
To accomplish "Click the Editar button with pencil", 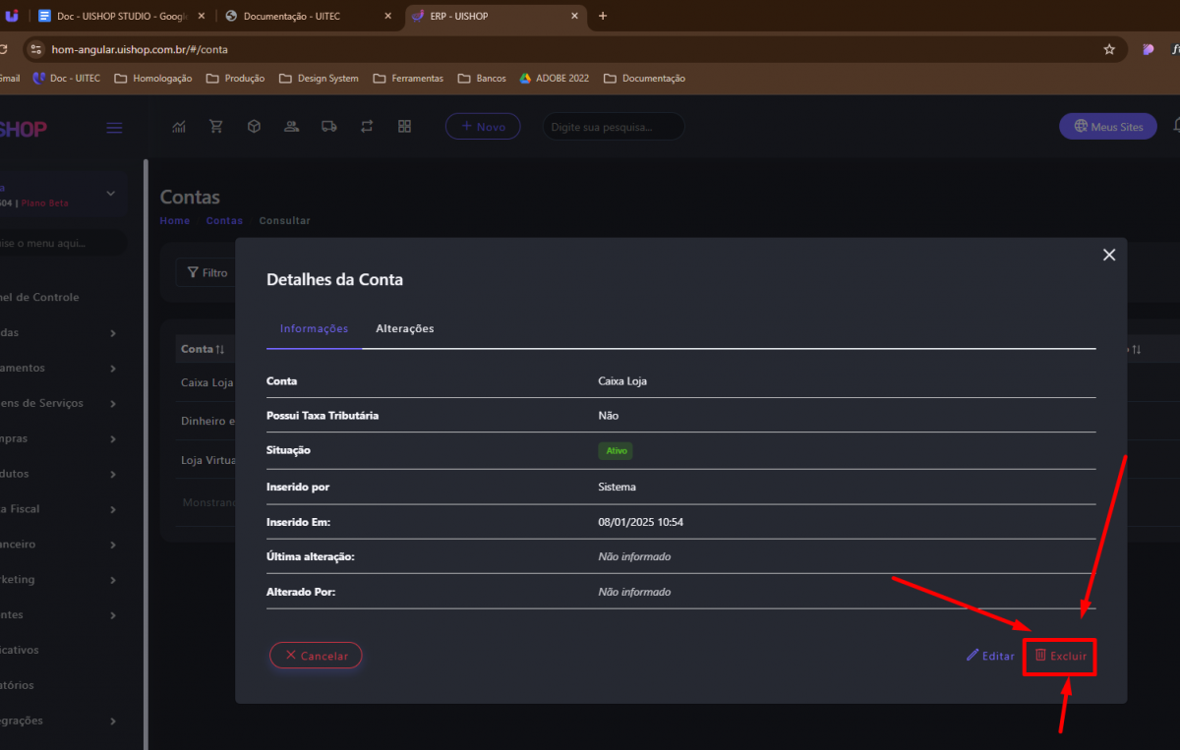I will point(990,656).
